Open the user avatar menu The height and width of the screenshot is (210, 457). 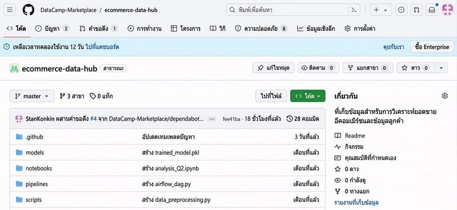pos(447,10)
